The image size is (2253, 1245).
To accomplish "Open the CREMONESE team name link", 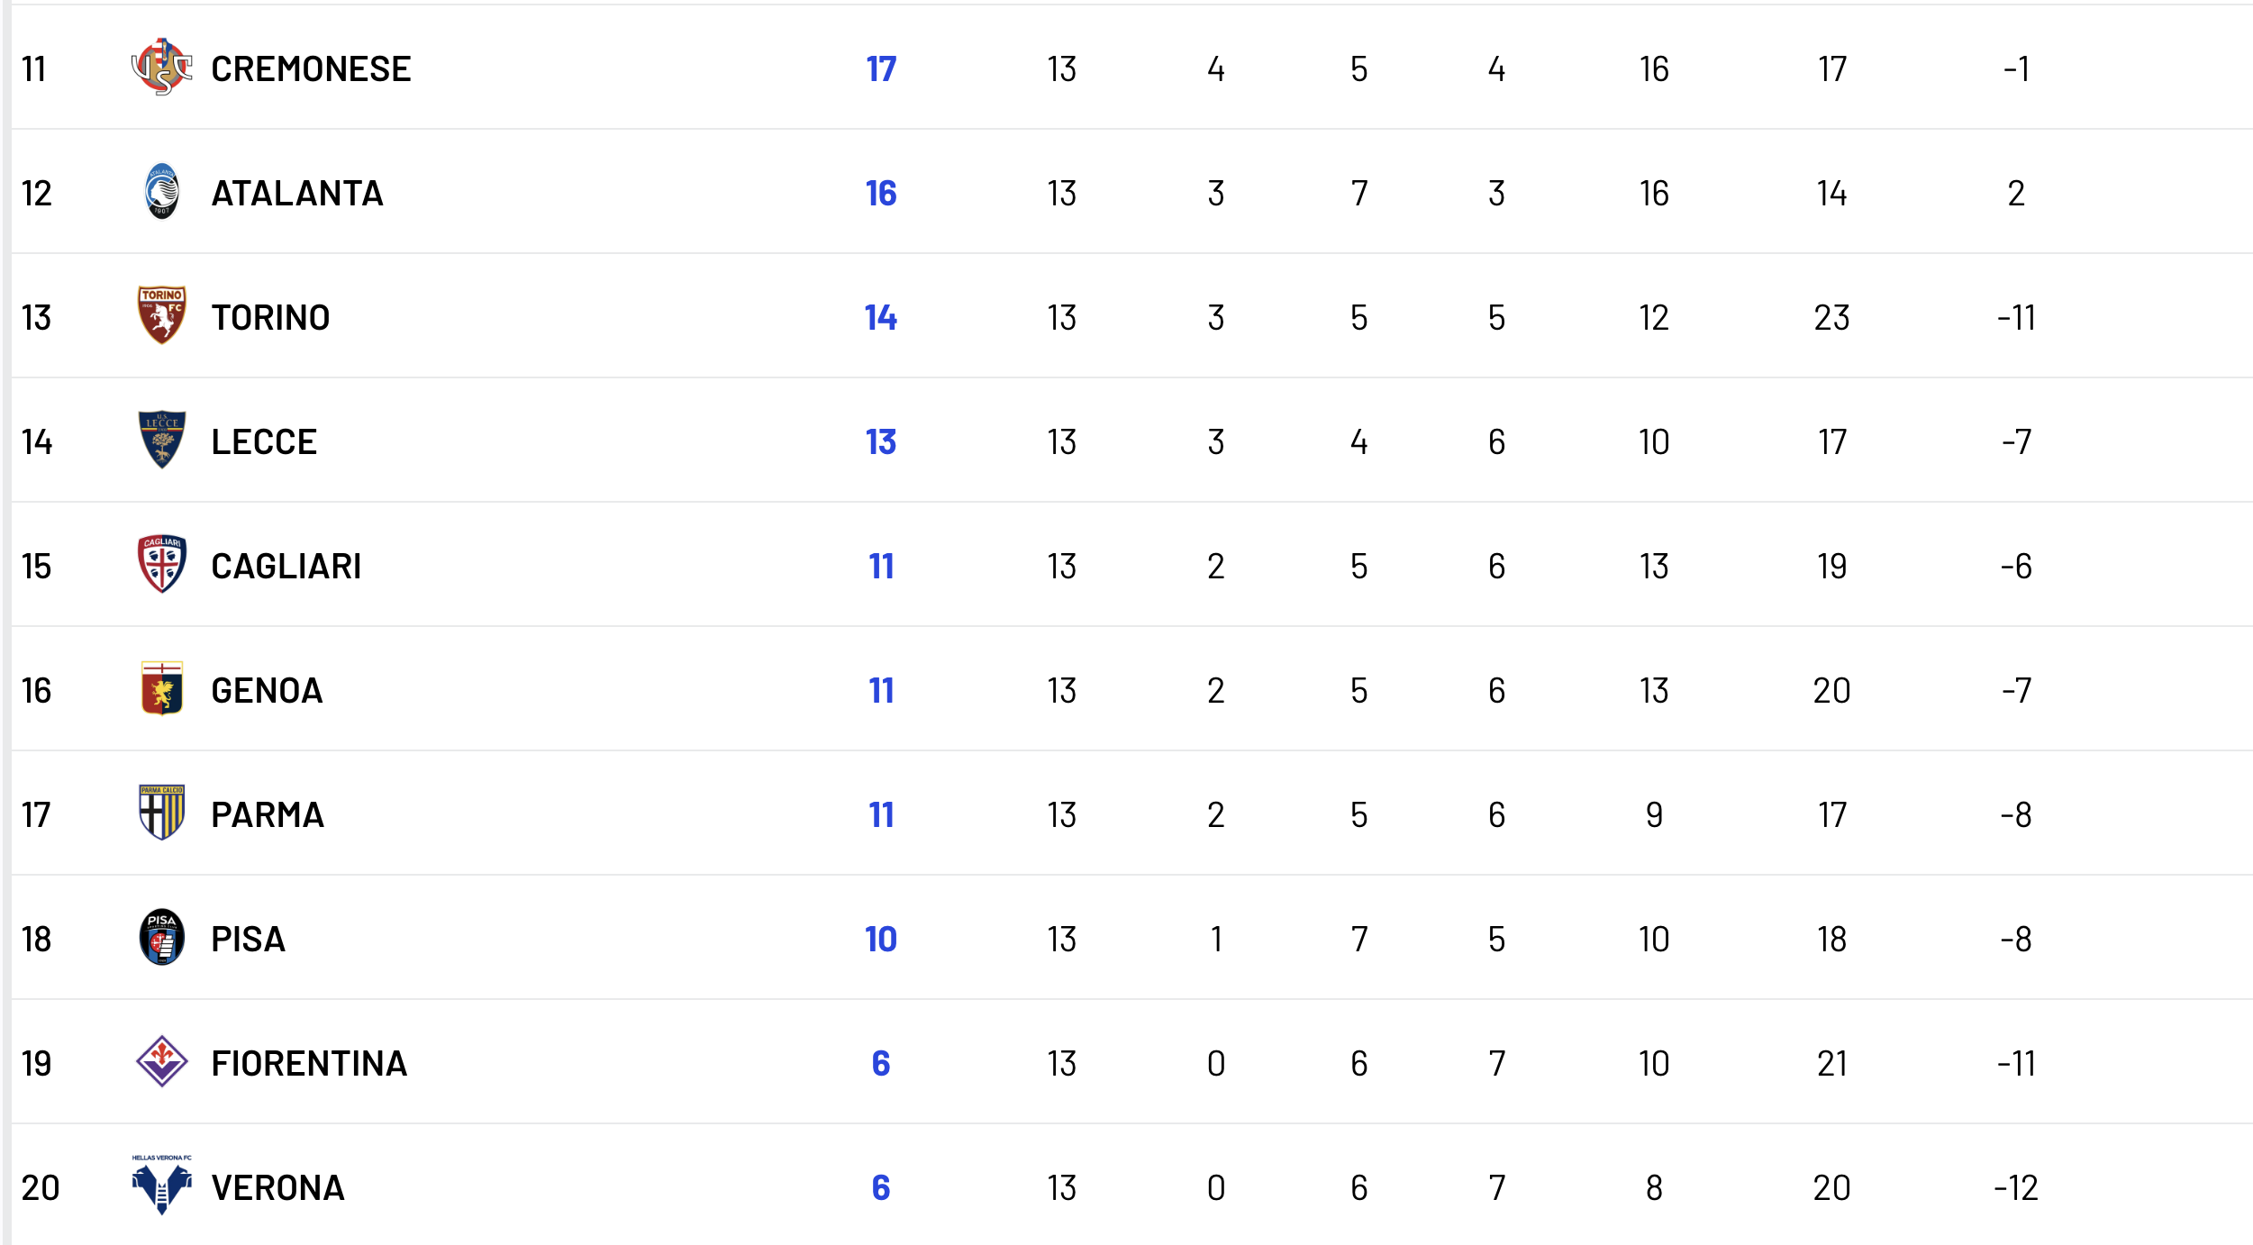I will (x=311, y=69).
